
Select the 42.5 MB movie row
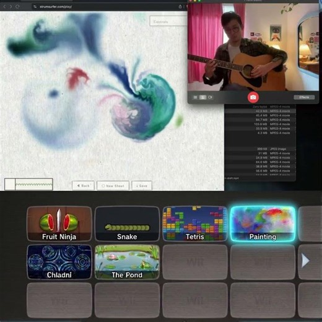click(260, 111)
